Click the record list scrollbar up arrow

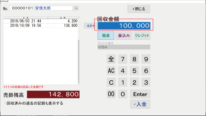click(79, 18)
